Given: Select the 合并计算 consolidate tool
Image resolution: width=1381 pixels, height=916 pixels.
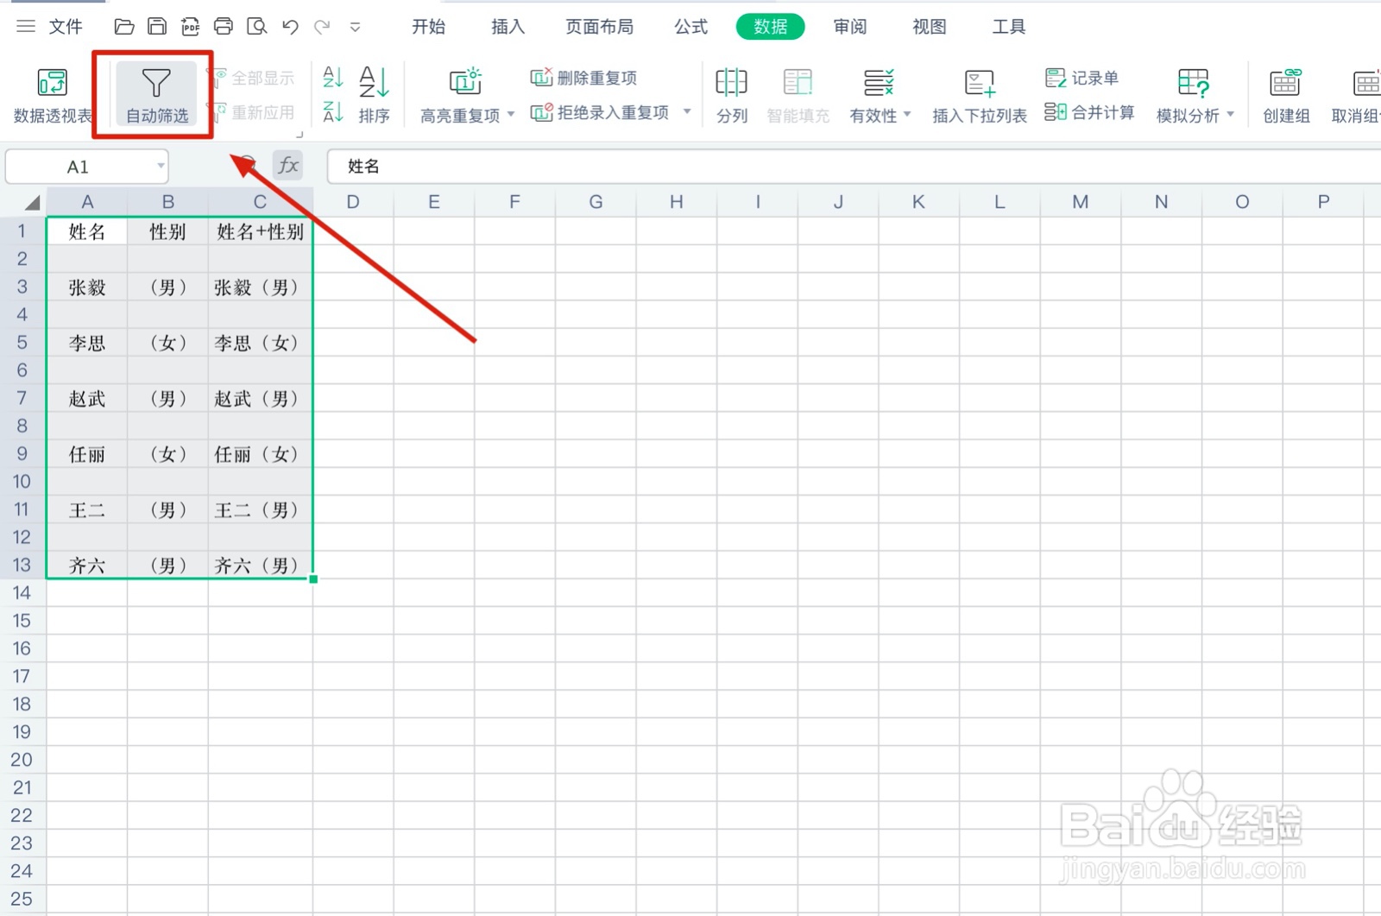Looking at the screenshot, I should coord(1089,112).
